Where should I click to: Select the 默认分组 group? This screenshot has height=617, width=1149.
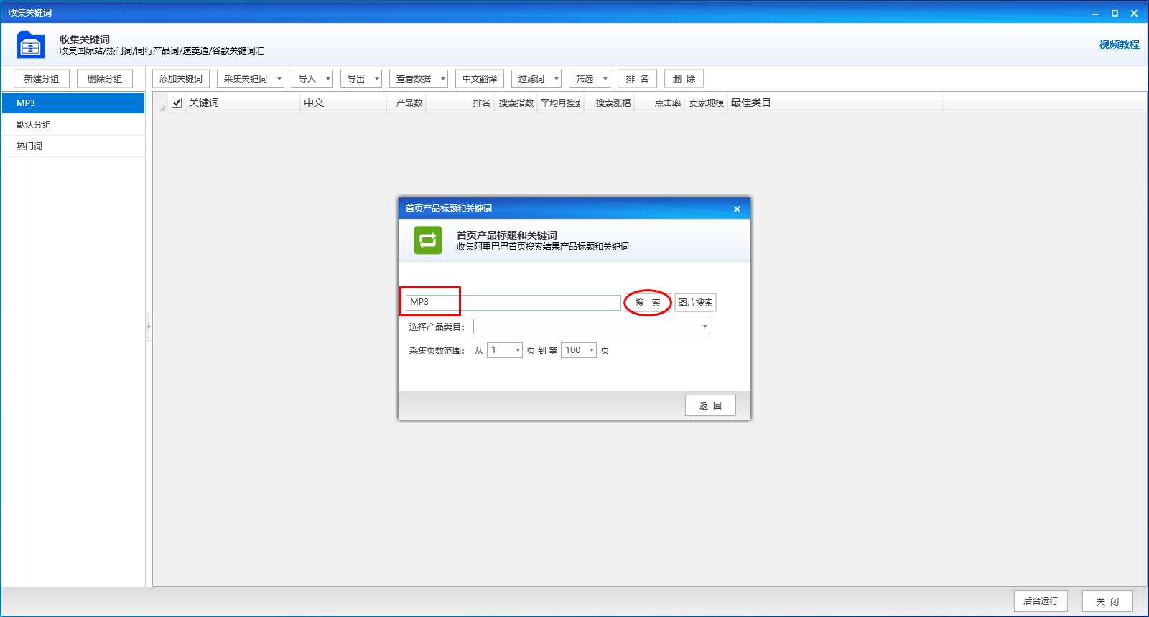click(73, 124)
